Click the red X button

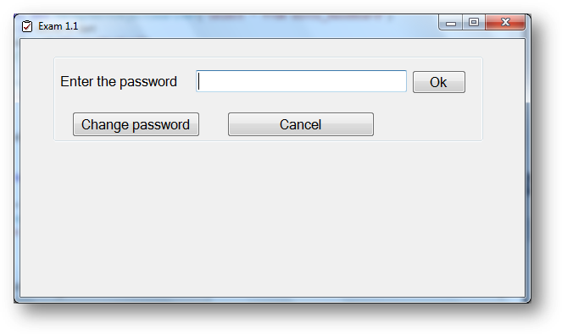point(505,23)
